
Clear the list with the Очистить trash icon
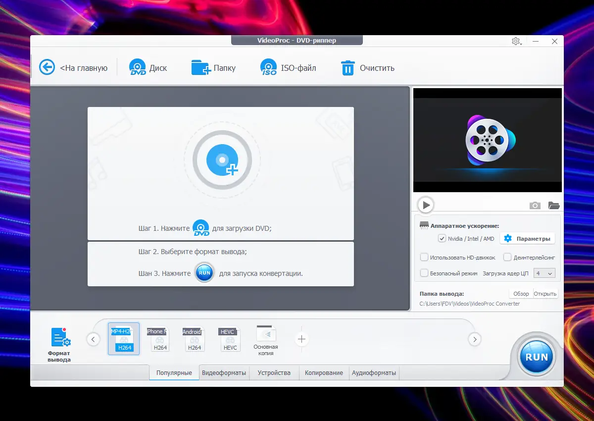[348, 67]
